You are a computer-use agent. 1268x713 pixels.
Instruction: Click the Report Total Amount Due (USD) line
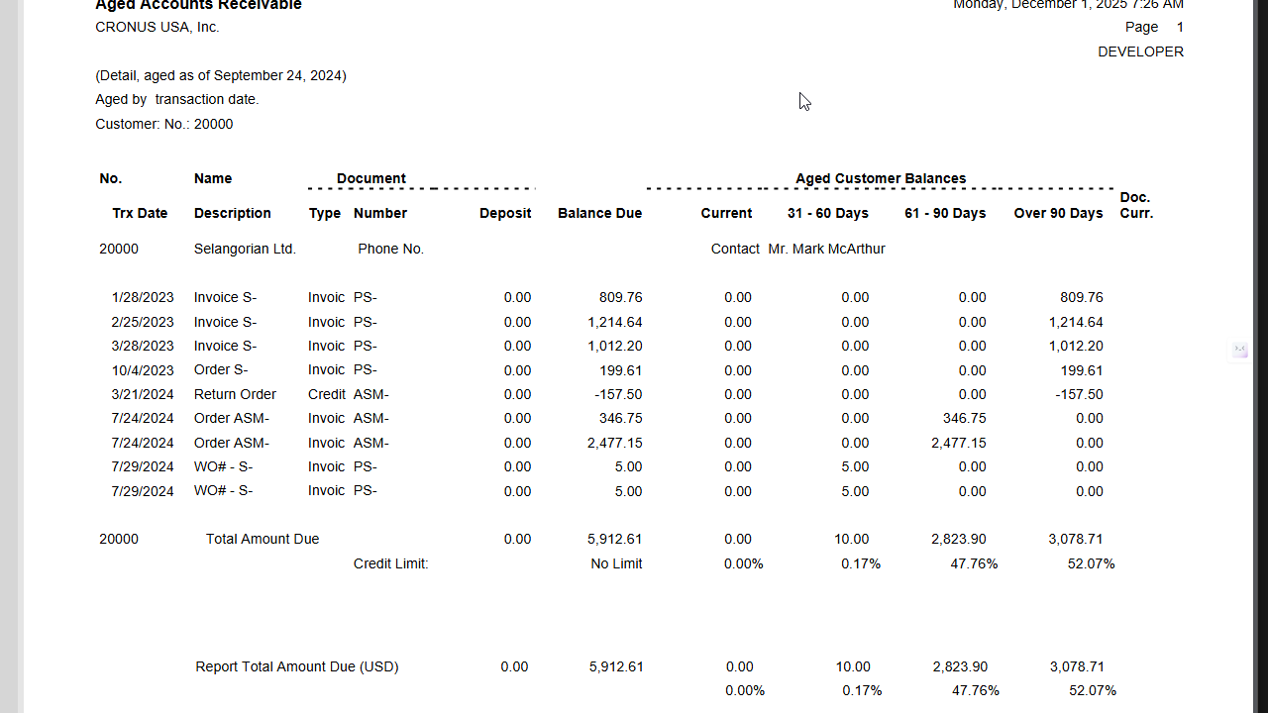[x=296, y=666]
